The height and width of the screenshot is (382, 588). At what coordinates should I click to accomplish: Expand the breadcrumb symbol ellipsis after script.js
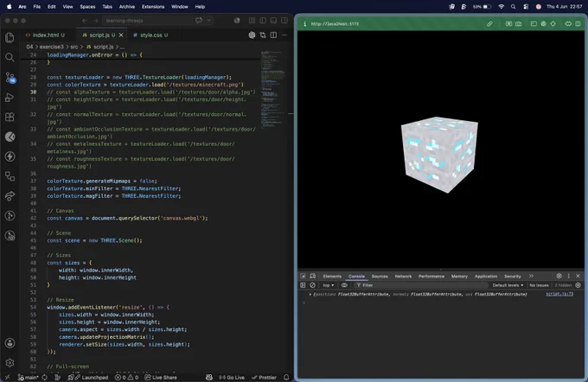click(122, 47)
